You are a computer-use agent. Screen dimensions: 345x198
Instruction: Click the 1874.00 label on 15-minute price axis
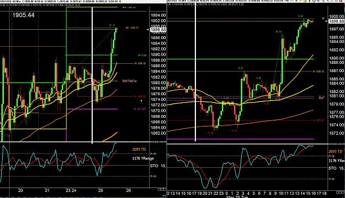pyautogui.click(x=336, y=125)
